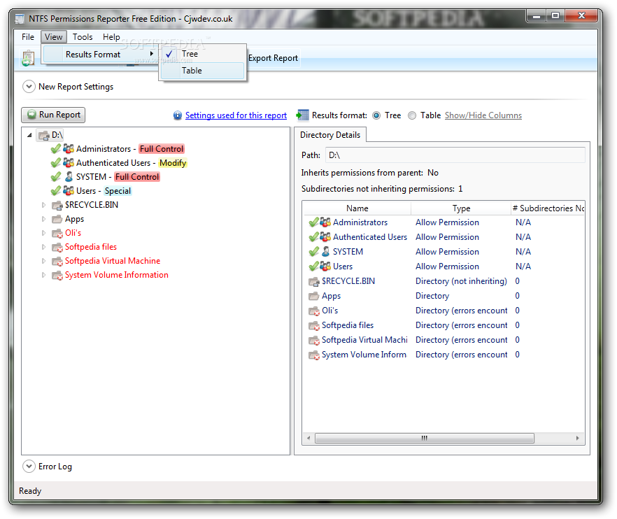The height and width of the screenshot is (519, 617).
Task: Expand the Softpedia files tree node
Action: (x=43, y=247)
